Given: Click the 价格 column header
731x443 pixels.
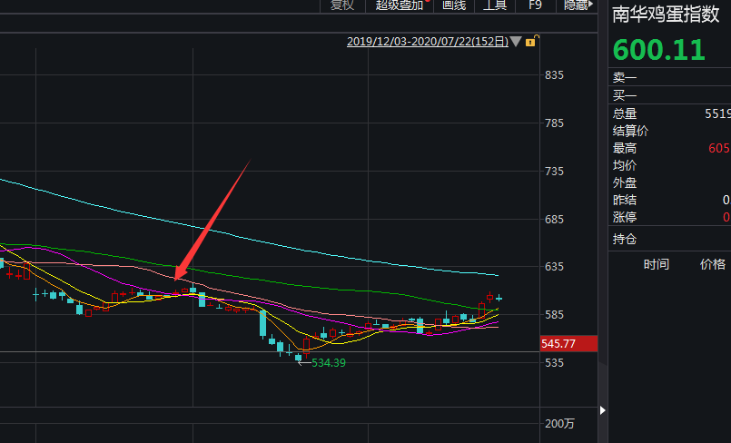Looking at the screenshot, I should 713,264.
